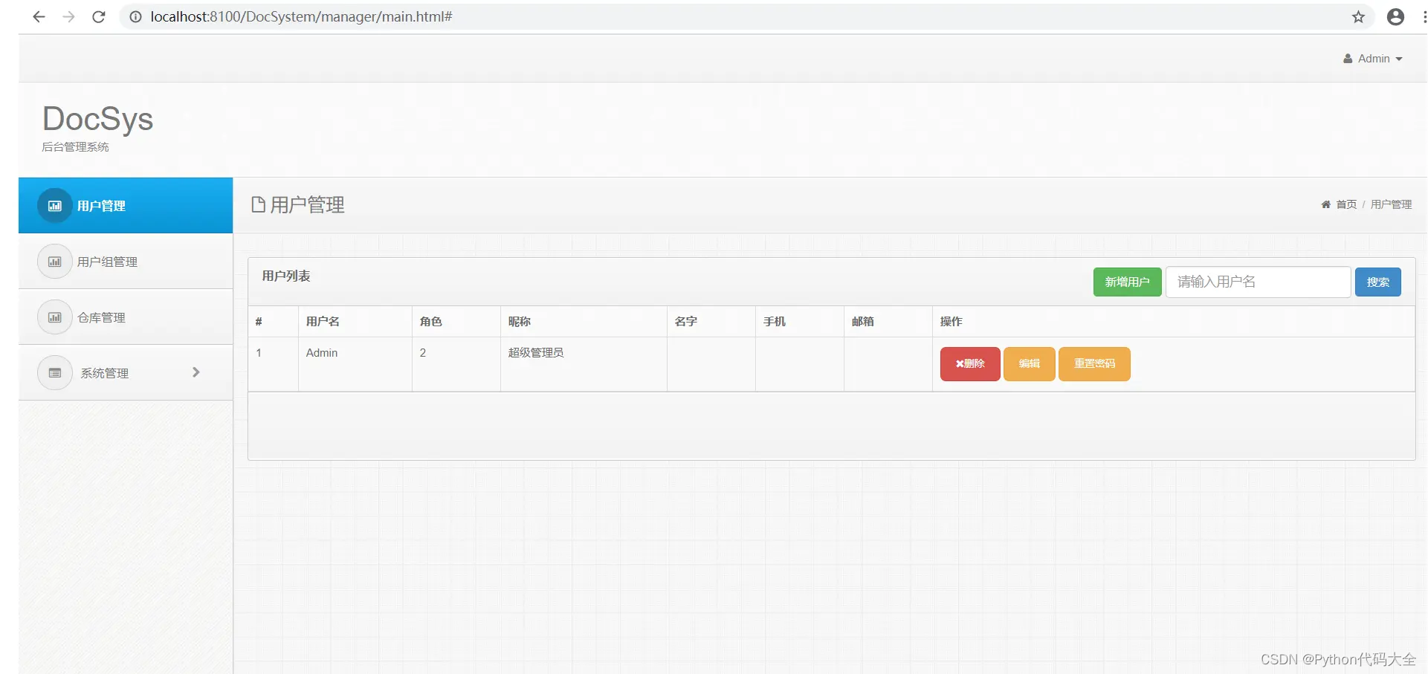Click the page icon beside 用户管理 heading
Viewport: 1428px width, 674px height.
[x=258, y=204]
